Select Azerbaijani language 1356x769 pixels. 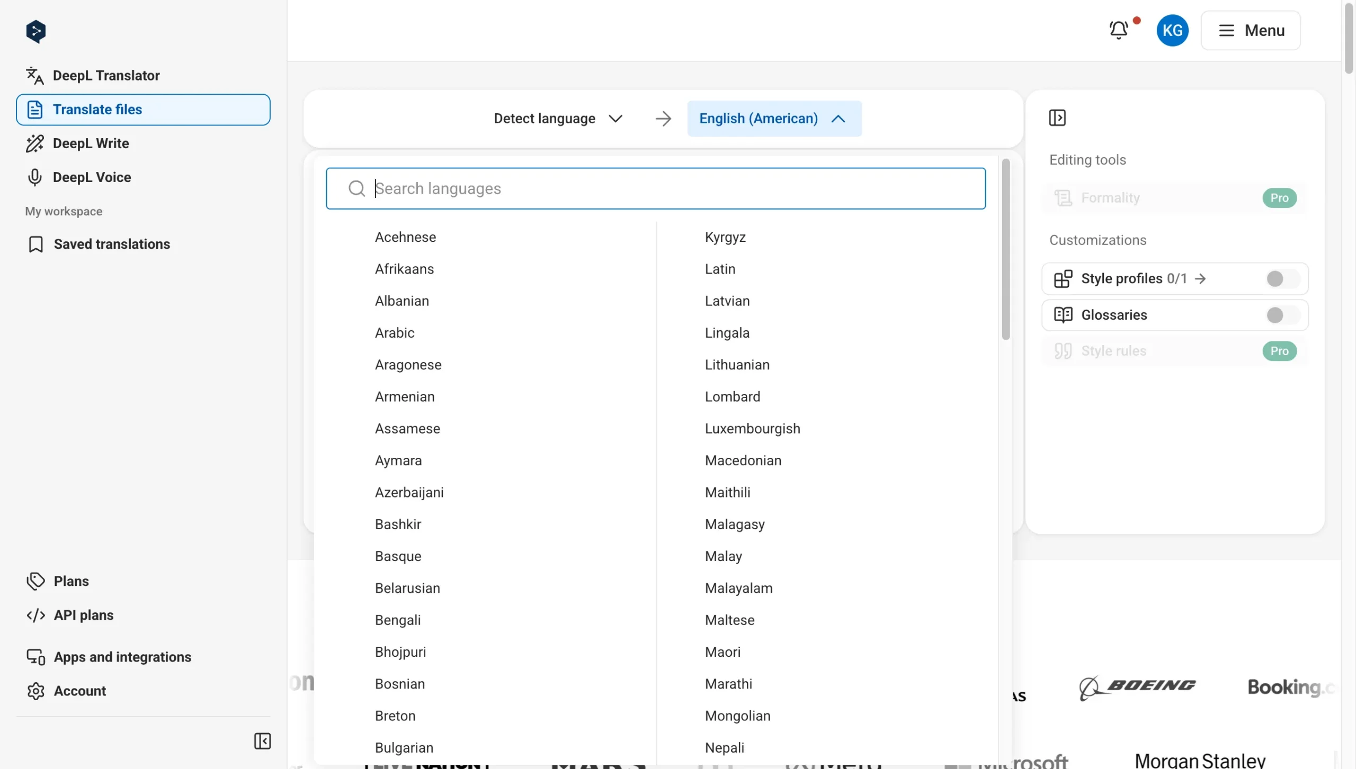coord(409,492)
